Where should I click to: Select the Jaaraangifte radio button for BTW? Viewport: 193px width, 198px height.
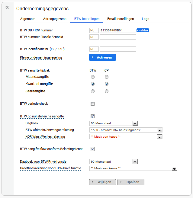coord(93,91)
